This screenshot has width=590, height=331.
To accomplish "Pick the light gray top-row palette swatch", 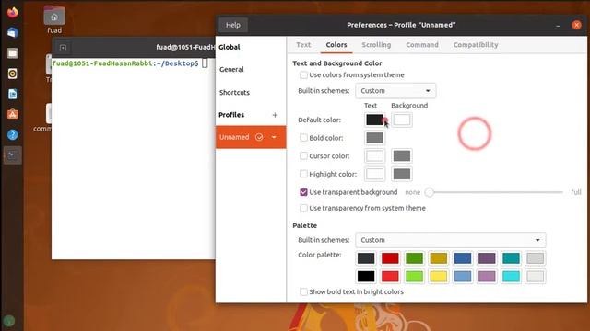I will point(535,258).
